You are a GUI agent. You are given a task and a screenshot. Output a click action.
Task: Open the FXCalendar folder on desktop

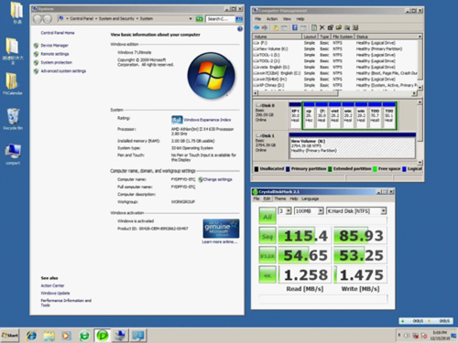pos(13,84)
